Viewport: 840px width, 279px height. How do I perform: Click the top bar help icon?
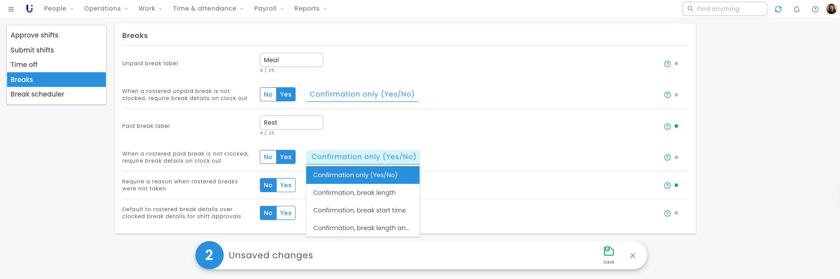pyautogui.click(x=815, y=9)
